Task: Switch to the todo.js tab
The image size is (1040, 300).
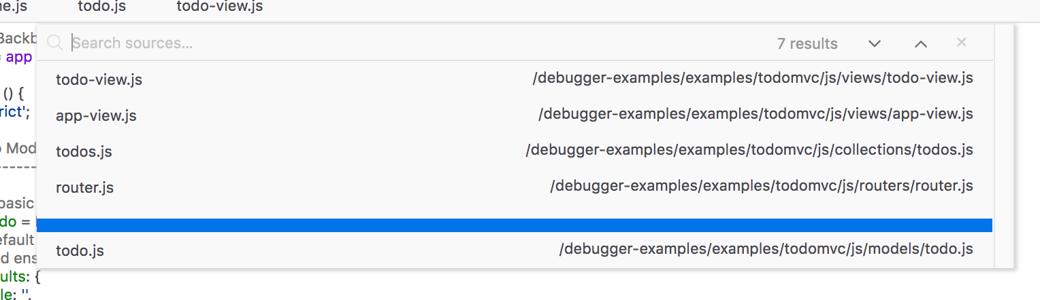Action: (x=102, y=7)
